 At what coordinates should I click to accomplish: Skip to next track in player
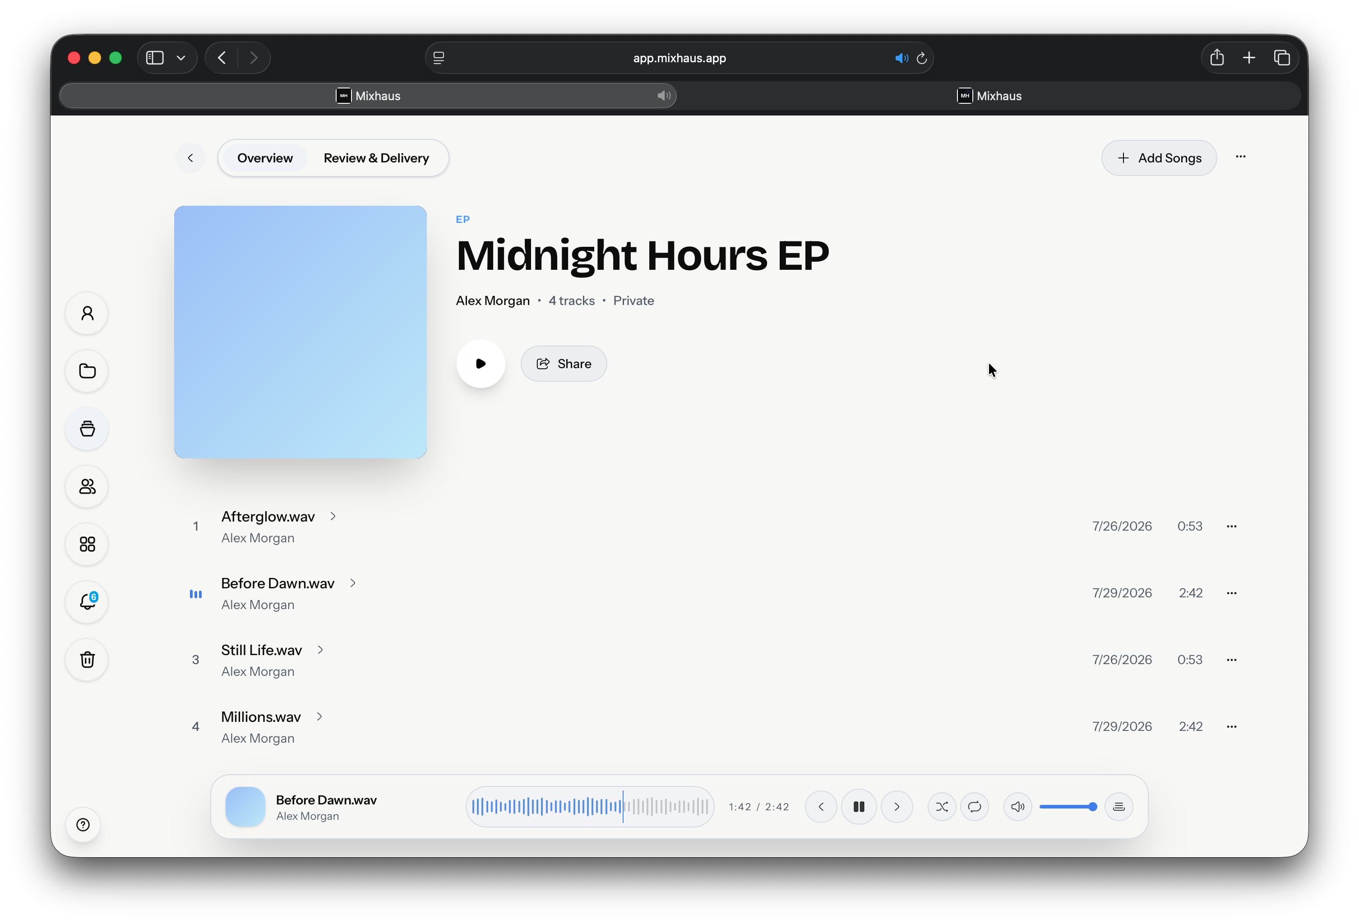[897, 807]
